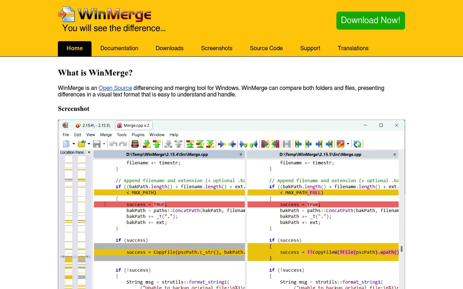Close the Location Pane

89,152
